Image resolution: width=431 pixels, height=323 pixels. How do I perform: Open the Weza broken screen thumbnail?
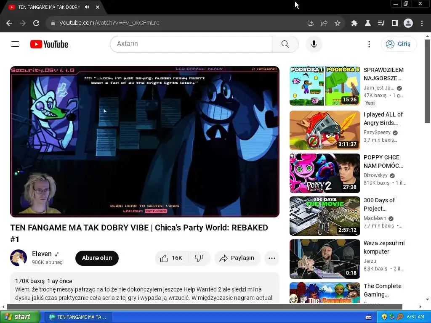coord(325,259)
